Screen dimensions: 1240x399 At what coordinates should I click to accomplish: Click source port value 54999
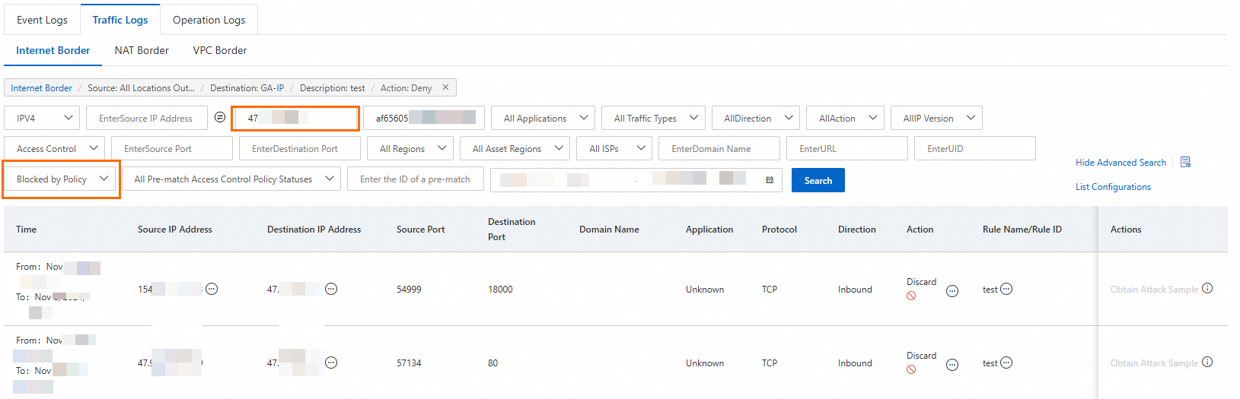pyautogui.click(x=409, y=289)
